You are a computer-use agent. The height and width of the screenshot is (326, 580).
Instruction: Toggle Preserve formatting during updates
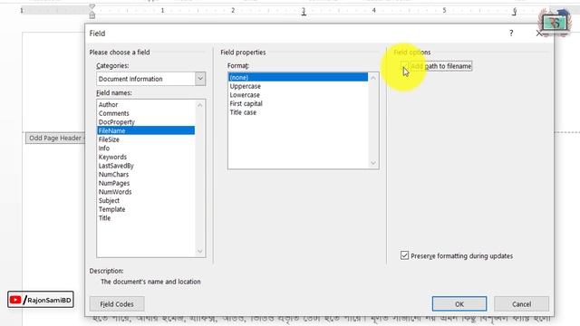pos(405,255)
